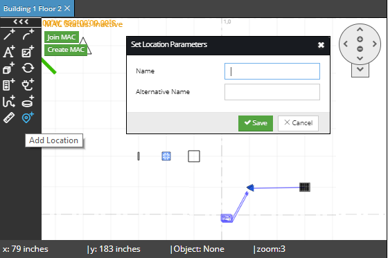Choose the add cable route tool
The width and height of the screenshot is (388, 258).
click(9, 102)
